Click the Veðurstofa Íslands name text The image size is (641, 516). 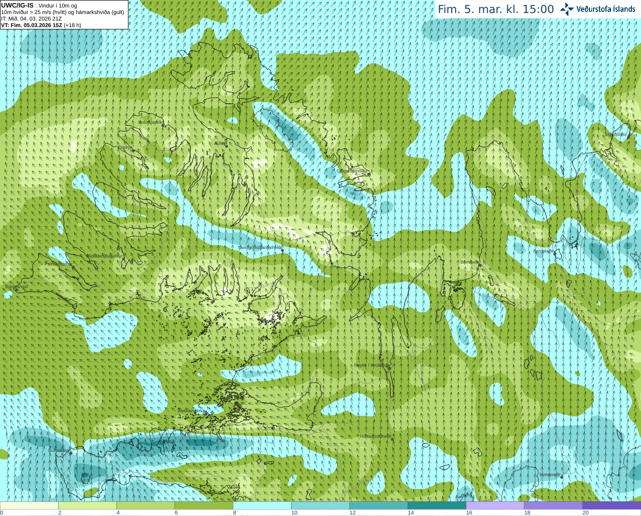[606, 9]
